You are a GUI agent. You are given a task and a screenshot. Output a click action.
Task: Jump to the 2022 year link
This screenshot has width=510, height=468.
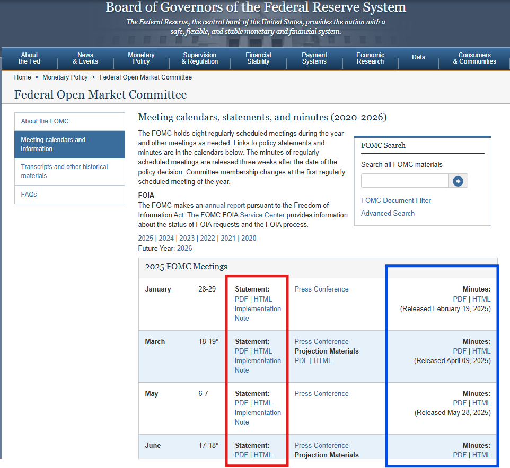[207, 239]
